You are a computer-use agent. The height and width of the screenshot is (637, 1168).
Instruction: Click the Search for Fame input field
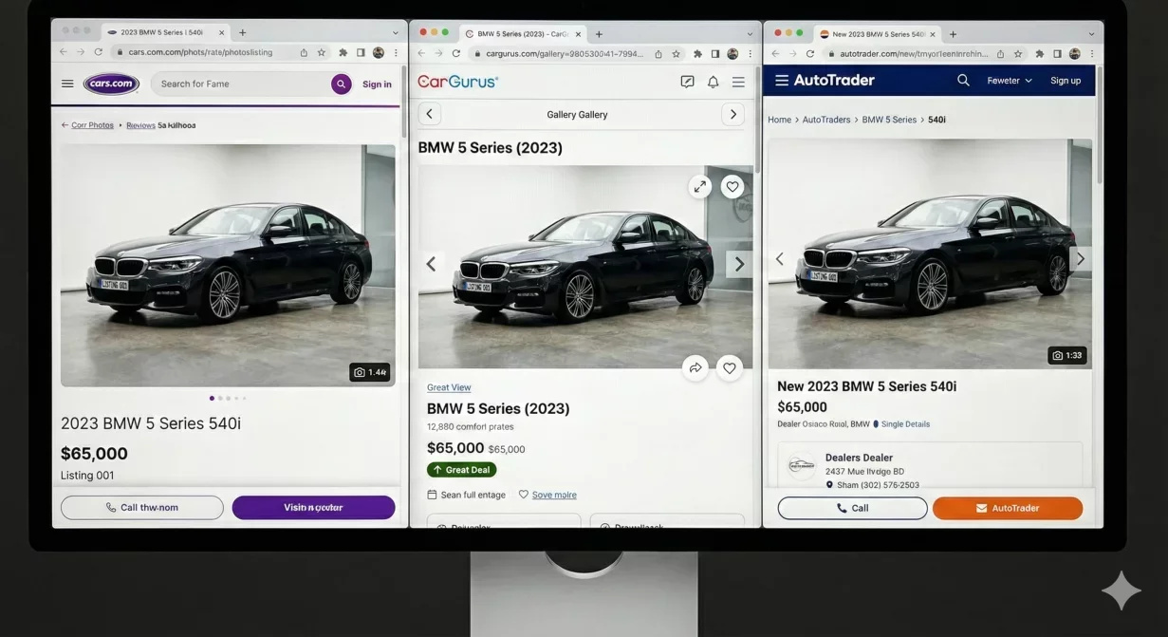242,84
